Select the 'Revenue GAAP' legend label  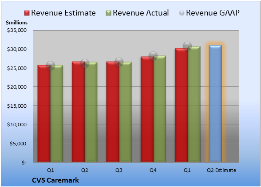pos(213,13)
